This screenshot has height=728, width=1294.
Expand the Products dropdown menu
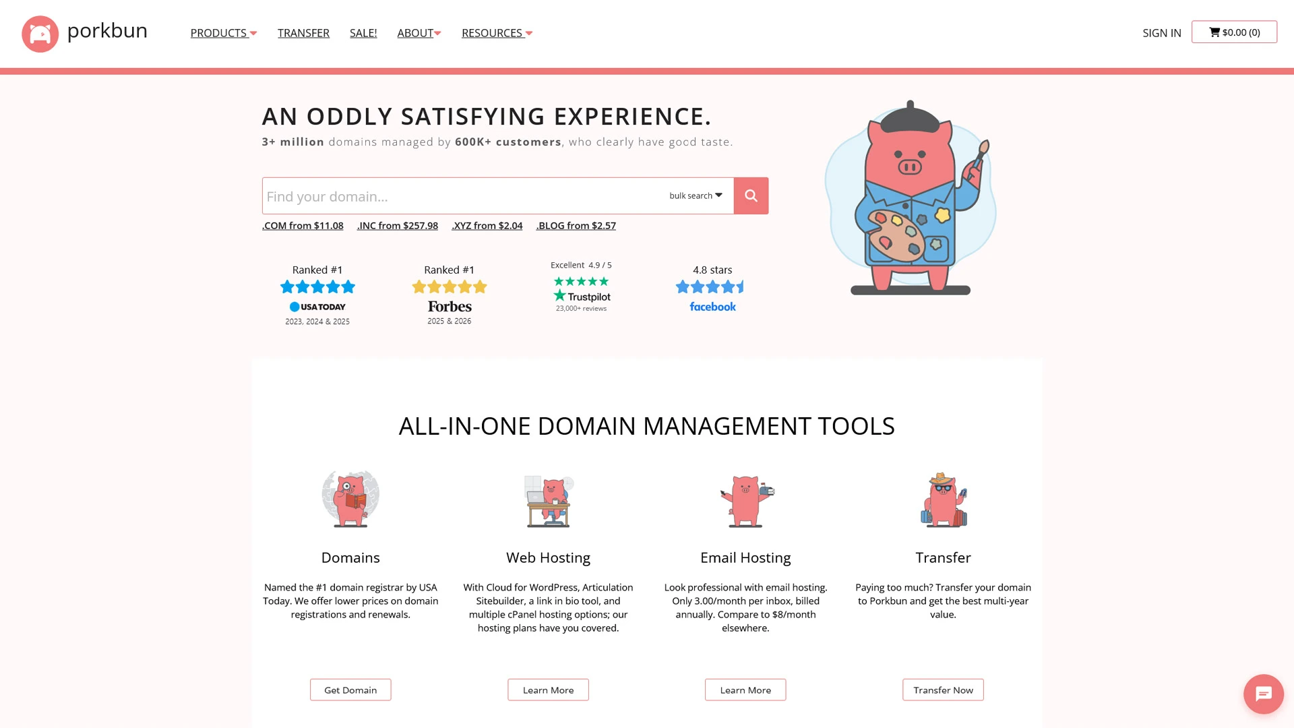pos(224,33)
